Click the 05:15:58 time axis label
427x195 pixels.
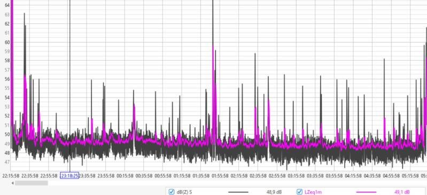coord(410,176)
